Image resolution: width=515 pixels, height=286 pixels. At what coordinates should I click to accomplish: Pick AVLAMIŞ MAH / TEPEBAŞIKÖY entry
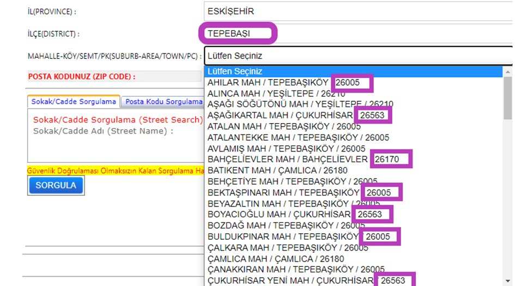(286, 149)
